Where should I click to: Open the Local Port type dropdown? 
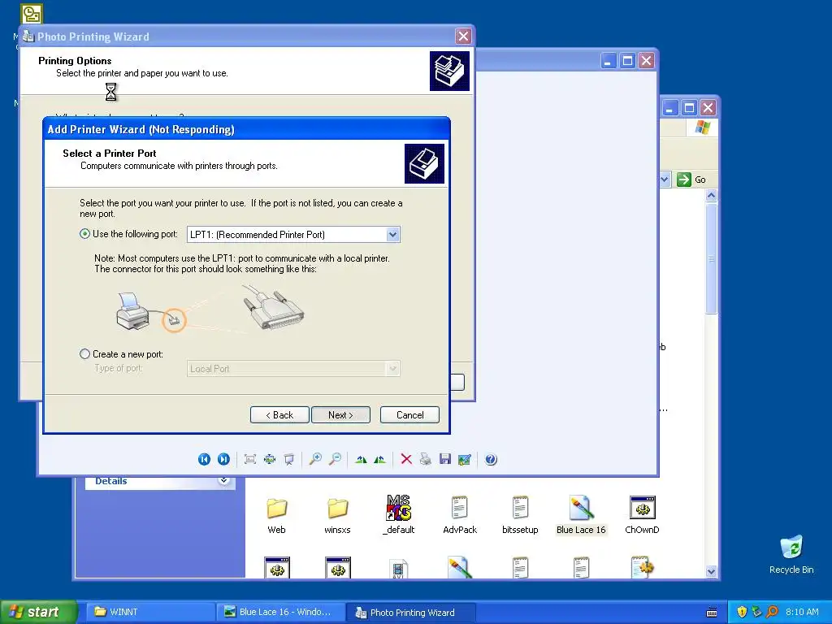click(x=392, y=368)
